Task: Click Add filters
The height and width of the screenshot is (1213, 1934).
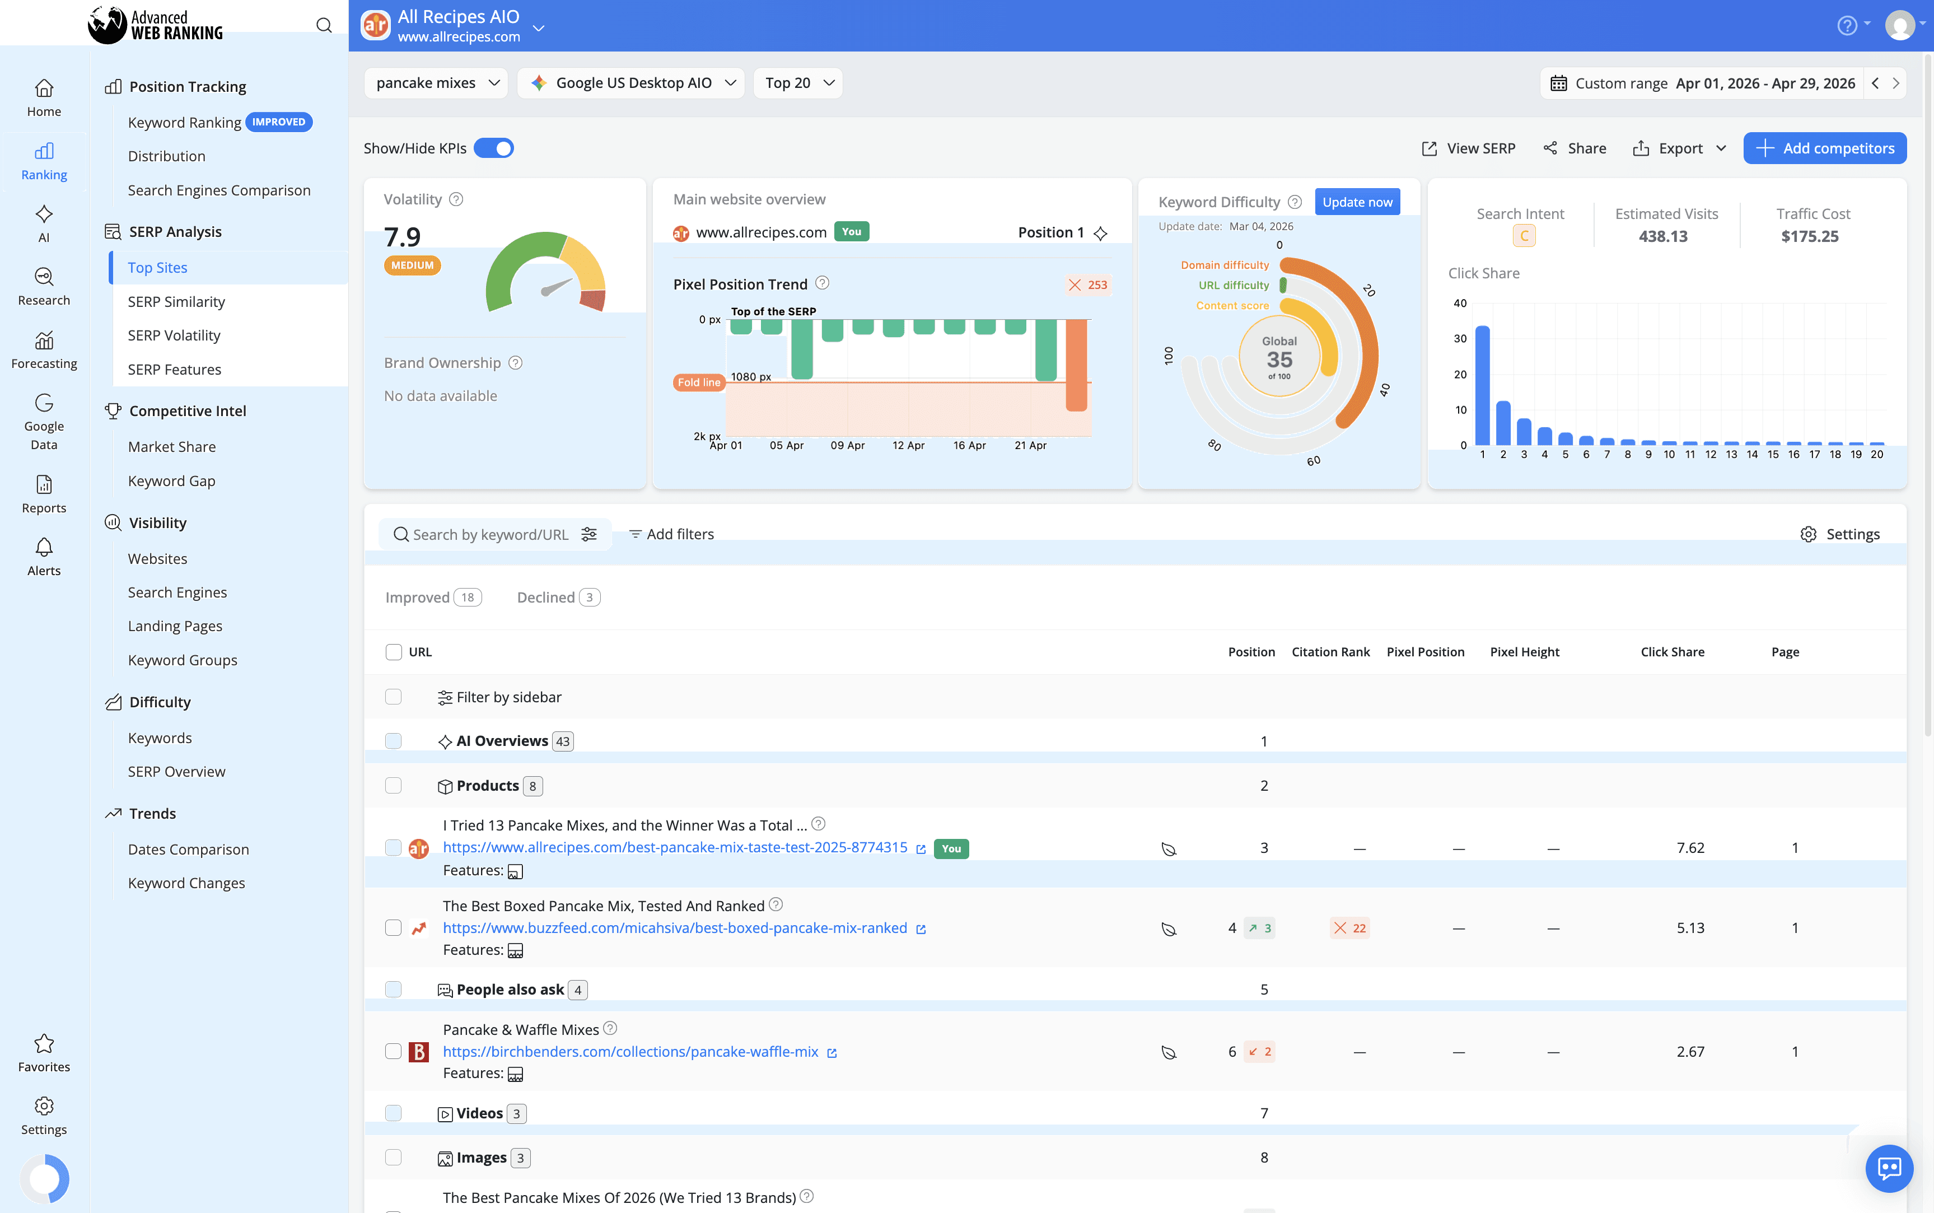Action: (x=671, y=534)
